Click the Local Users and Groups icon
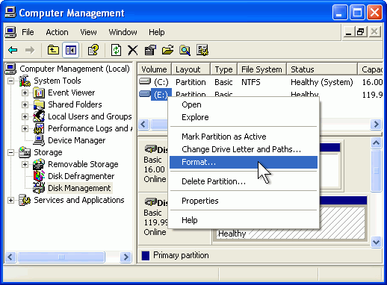The image size is (387, 285). 39,116
